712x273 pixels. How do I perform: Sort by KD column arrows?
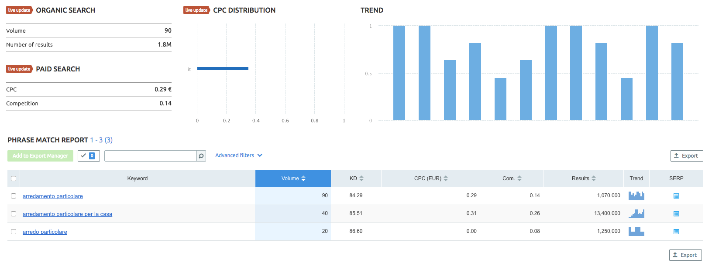[361, 179]
